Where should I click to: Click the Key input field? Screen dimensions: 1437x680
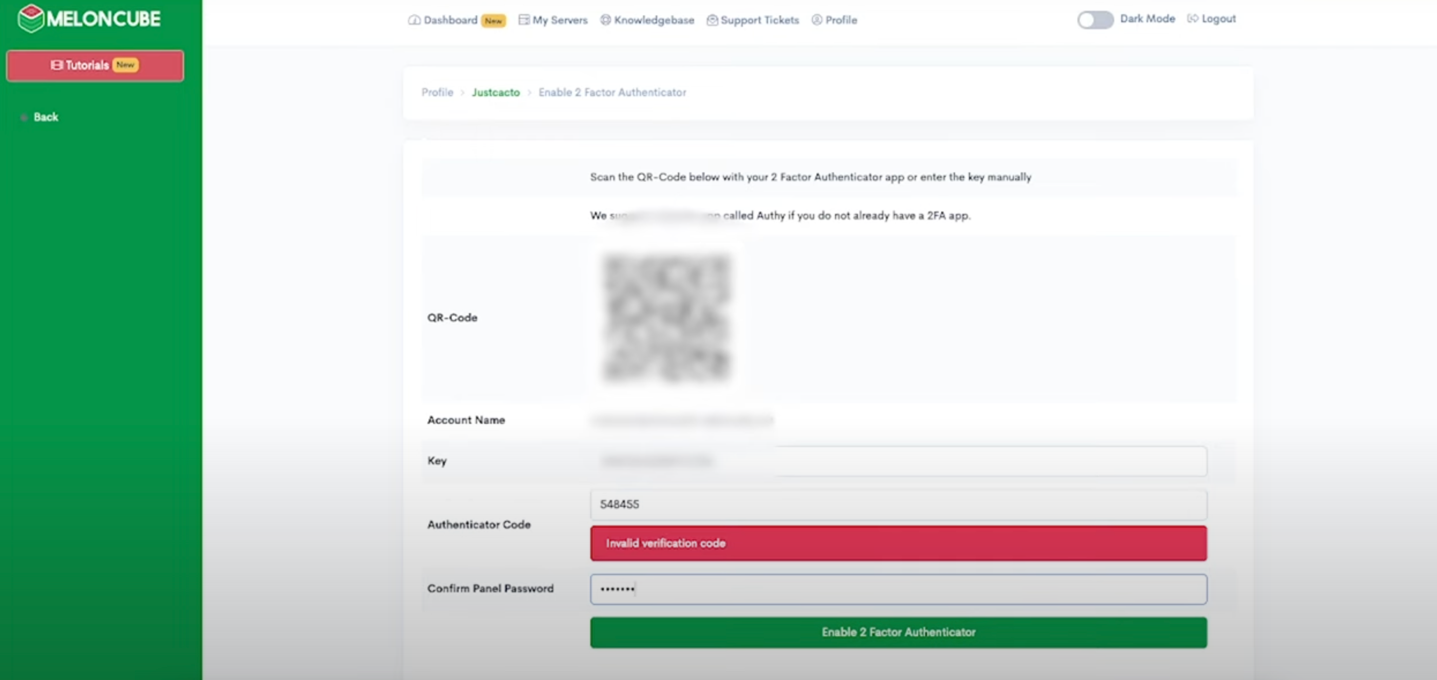[x=898, y=461]
